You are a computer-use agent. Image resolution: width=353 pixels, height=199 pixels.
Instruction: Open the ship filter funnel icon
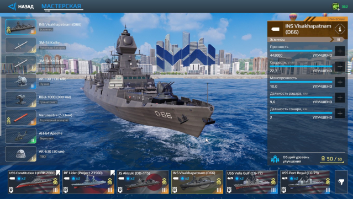(341, 182)
